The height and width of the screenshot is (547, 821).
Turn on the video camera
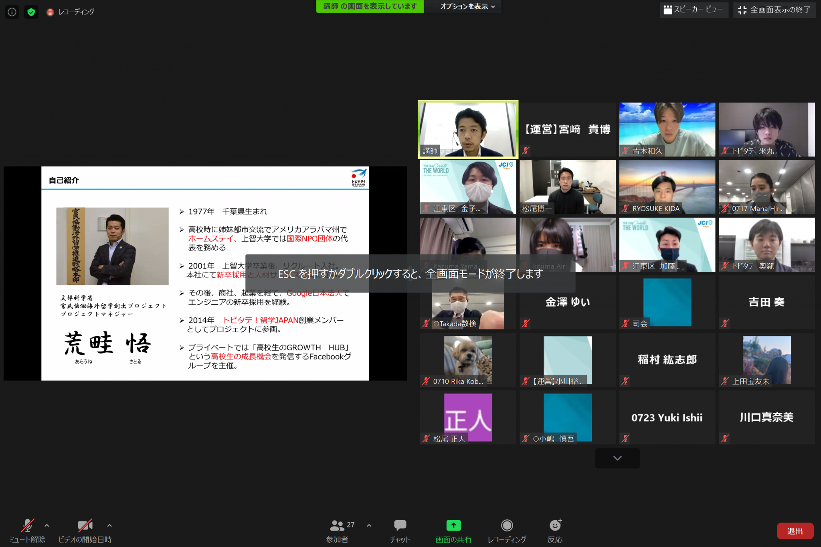coord(85,525)
